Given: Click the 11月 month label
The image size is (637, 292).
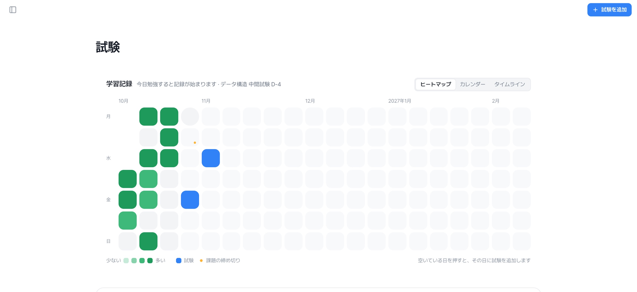Looking at the screenshot, I should [x=206, y=101].
